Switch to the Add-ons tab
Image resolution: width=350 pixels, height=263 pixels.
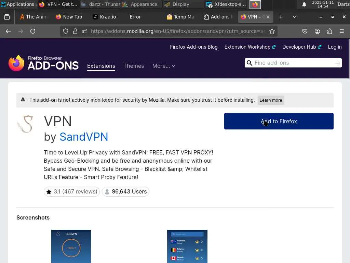(218, 17)
